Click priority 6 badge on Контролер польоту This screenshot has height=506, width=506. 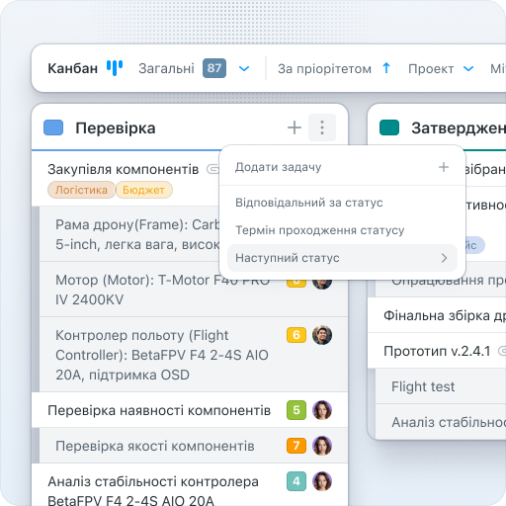(x=296, y=335)
